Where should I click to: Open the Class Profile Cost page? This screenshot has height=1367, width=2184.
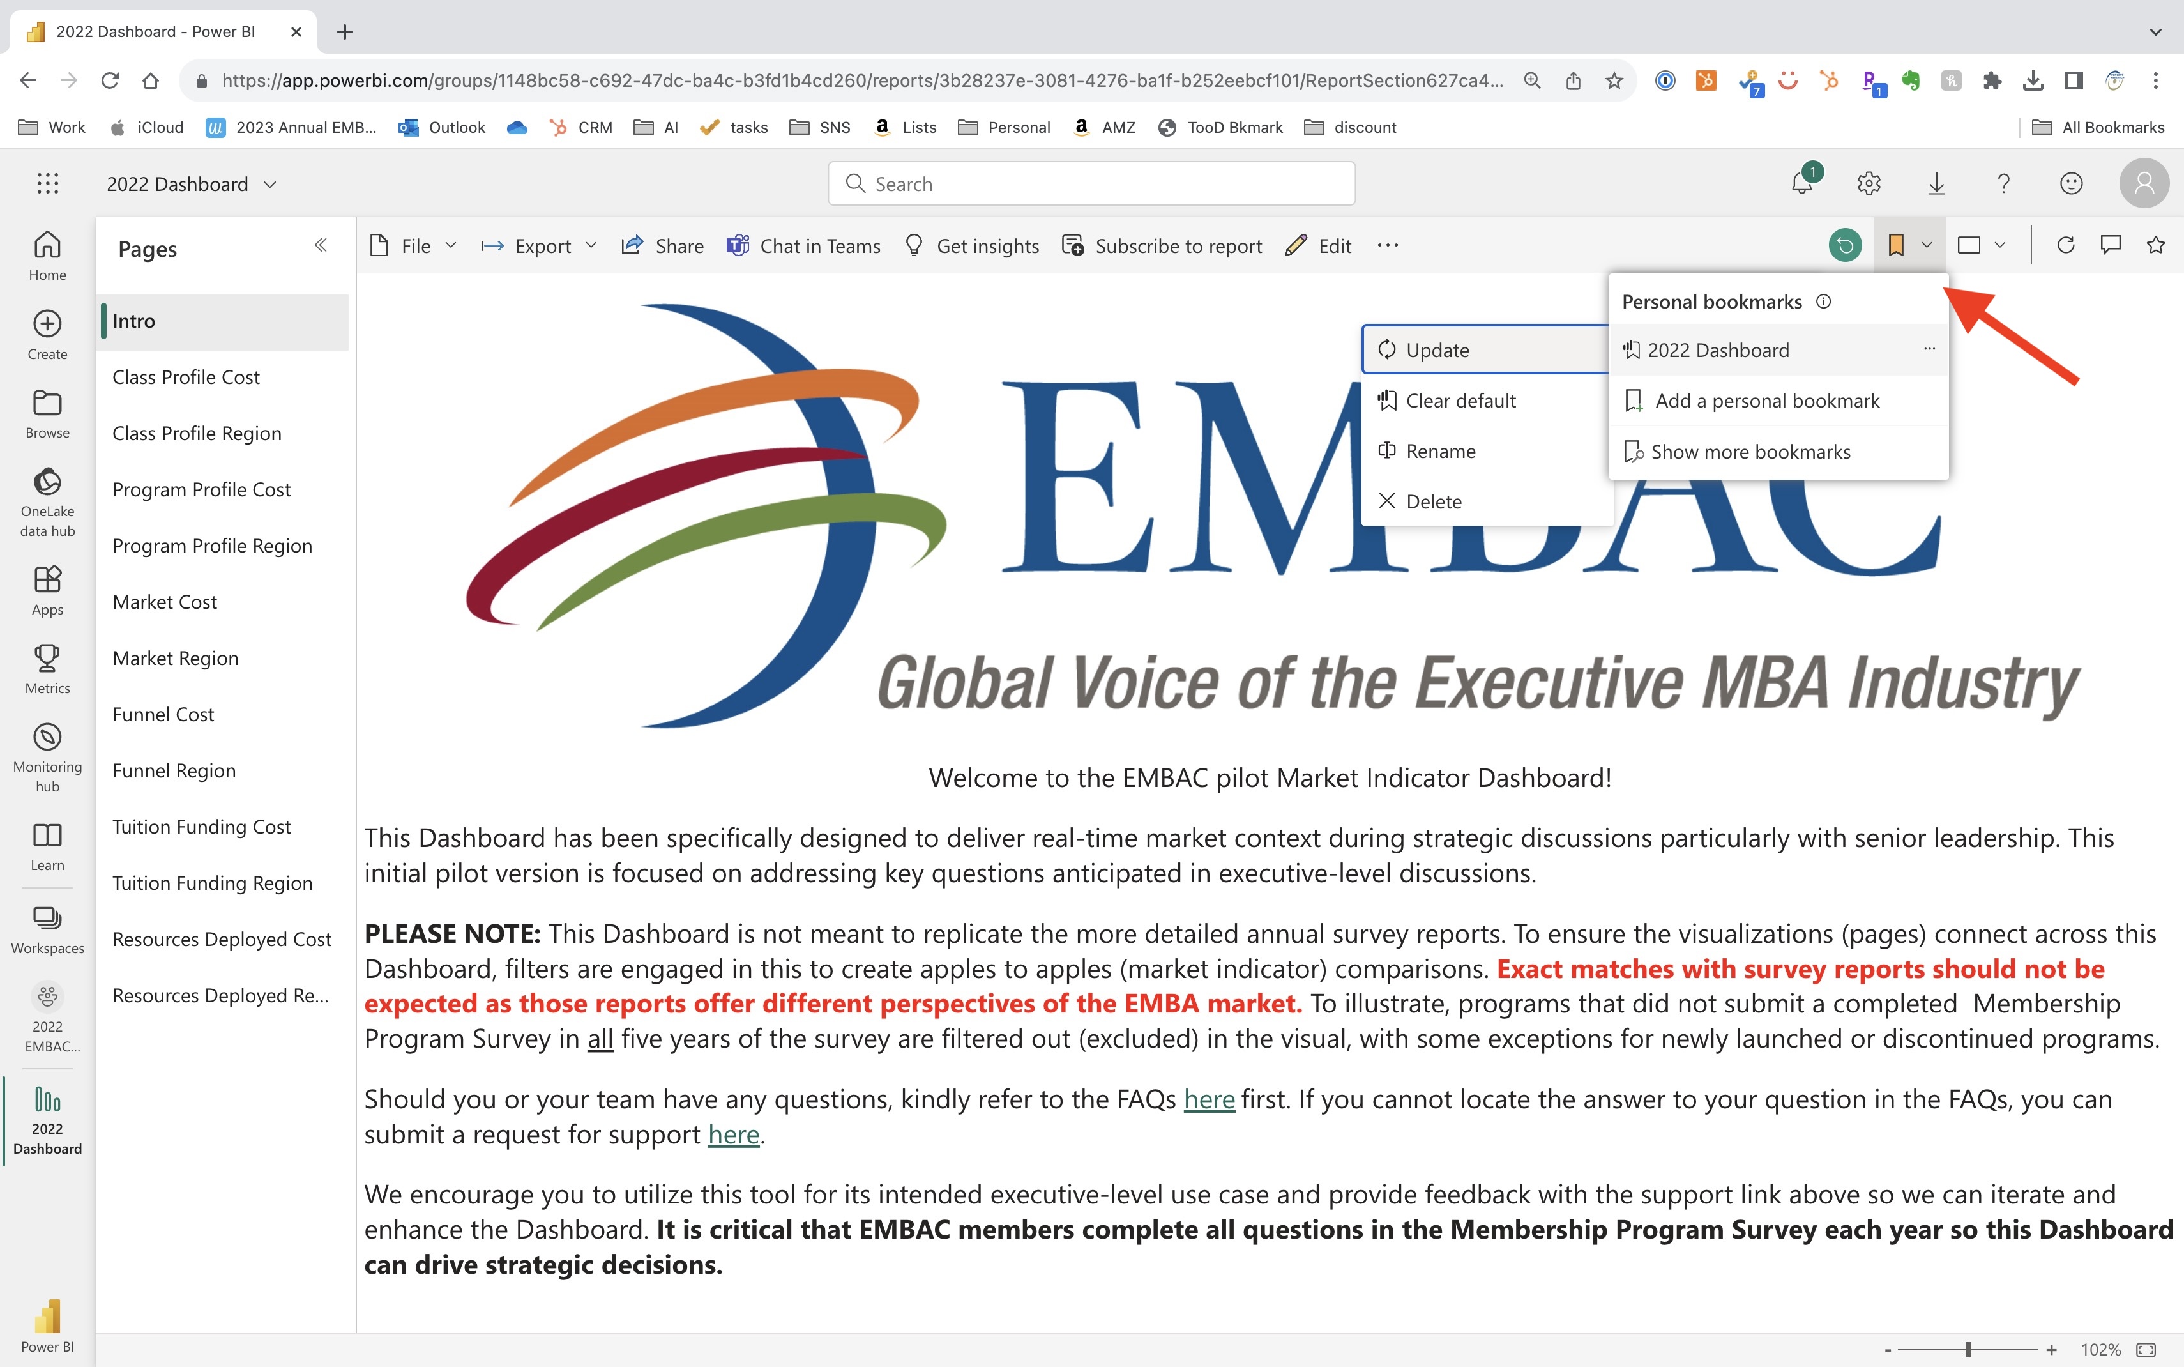click(222, 377)
